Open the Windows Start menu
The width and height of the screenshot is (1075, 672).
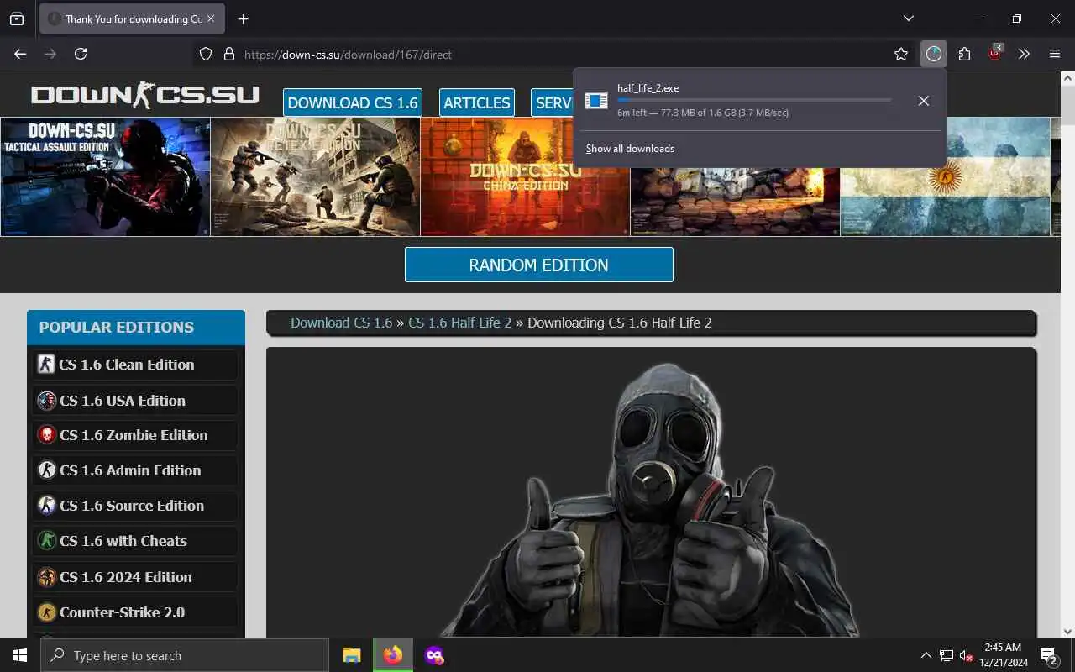pyautogui.click(x=20, y=655)
